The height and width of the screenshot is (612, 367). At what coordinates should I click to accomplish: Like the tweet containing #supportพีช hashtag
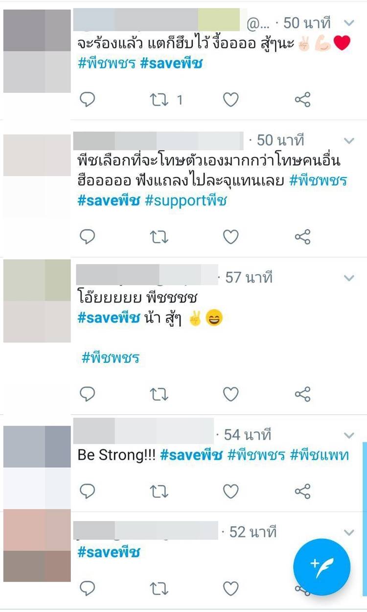coord(230,237)
